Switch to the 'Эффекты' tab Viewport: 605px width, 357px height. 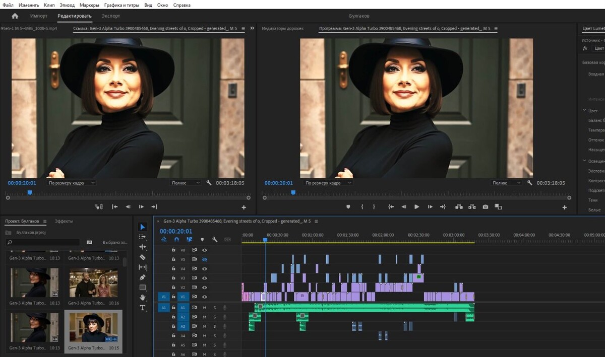64,221
